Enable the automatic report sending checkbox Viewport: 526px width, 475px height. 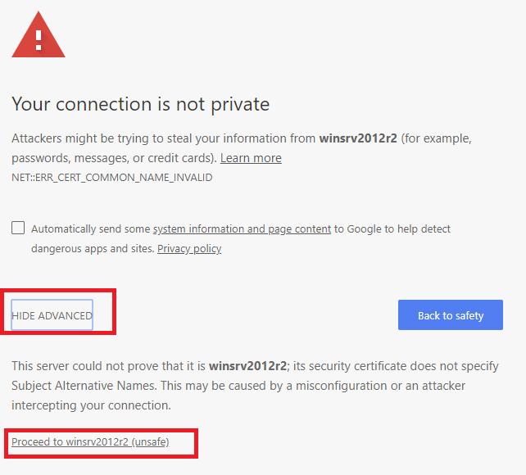pyautogui.click(x=18, y=228)
